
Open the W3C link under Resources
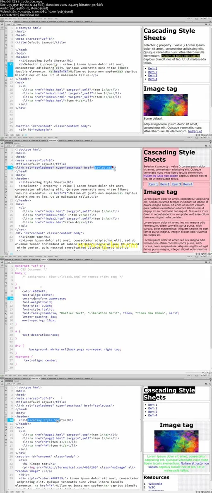pyautogui.click(x=151, y=488)
